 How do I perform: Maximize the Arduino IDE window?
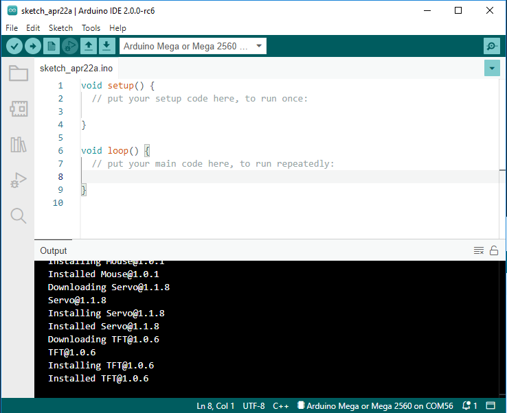click(458, 11)
